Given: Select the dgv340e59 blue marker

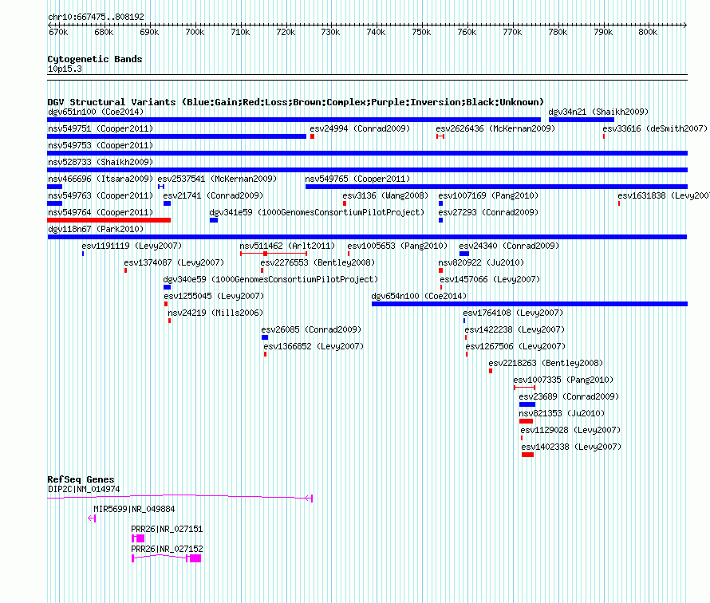Looking at the screenshot, I should click(x=167, y=287).
